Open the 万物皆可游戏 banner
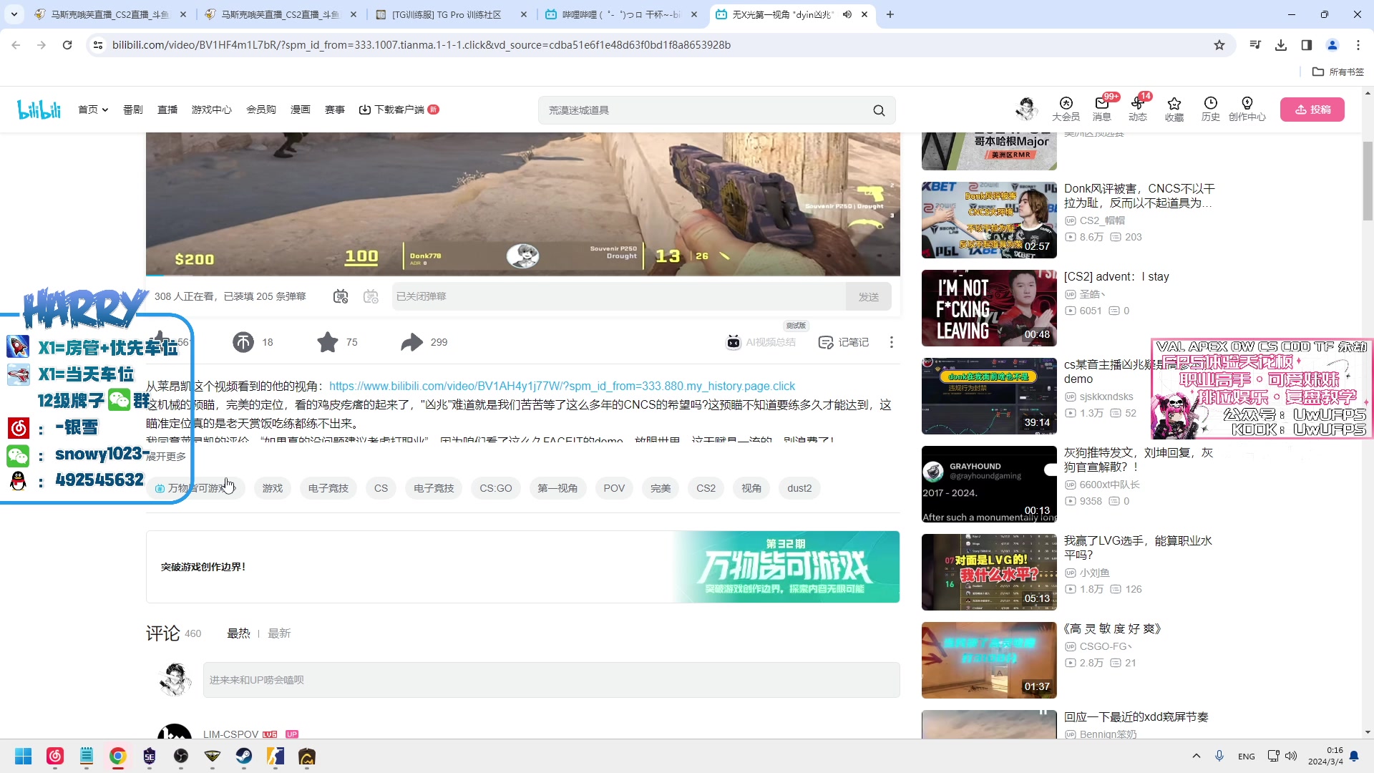The width and height of the screenshot is (1374, 773). 522,567
